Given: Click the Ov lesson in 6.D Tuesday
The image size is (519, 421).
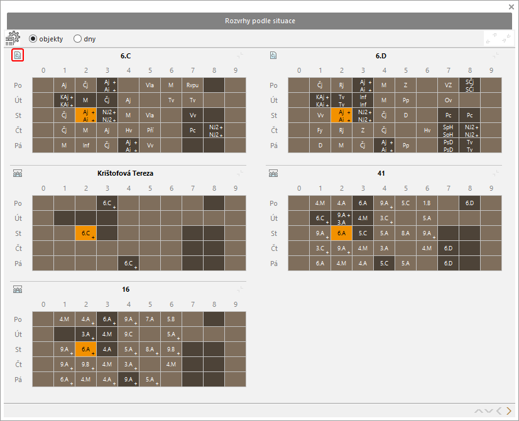Looking at the screenshot, I should [448, 100].
